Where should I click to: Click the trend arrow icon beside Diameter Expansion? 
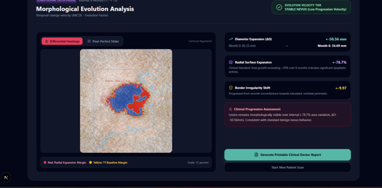click(x=230, y=39)
